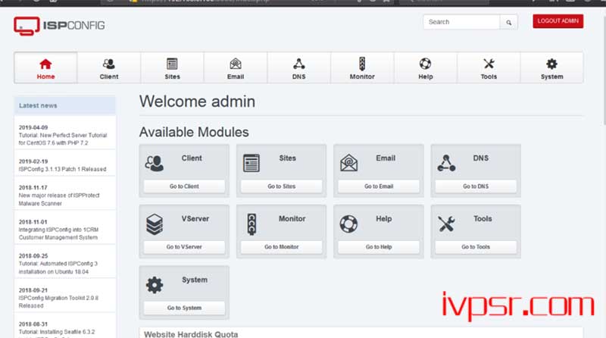Click the Tools module wrench icon
The height and width of the screenshot is (338, 606).
pyautogui.click(x=446, y=224)
